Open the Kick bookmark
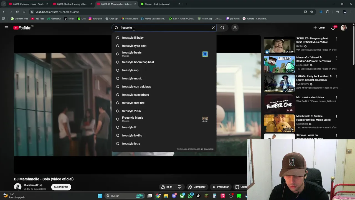The height and width of the screenshot is (200, 355). coord(82,19)
